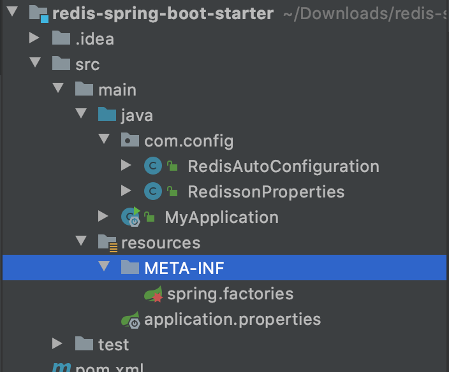
Task: Expand RedisAutoConfiguration class members arrow
Action: click(x=126, y=165)
